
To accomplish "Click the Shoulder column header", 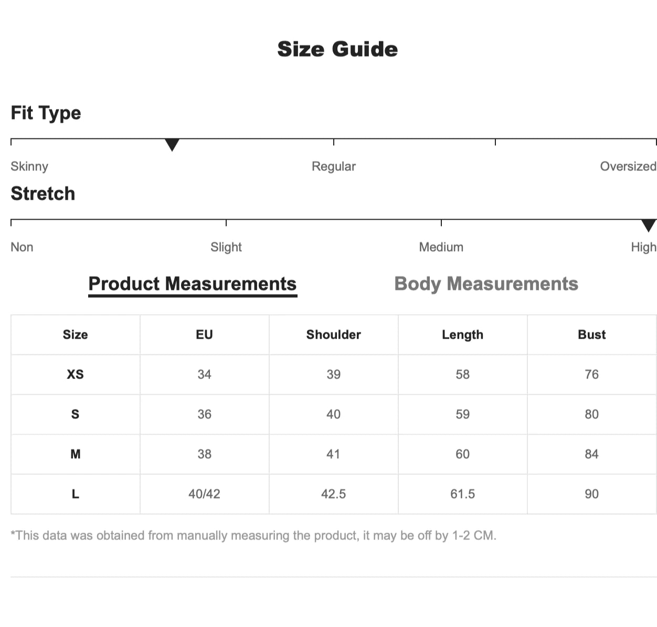I will point(334,334).
